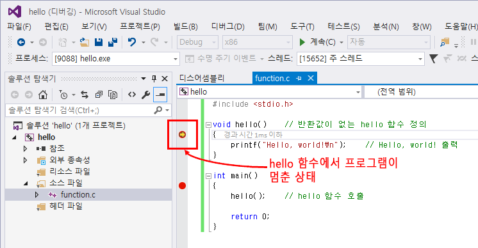
Task: Close the function.c tab
Action: 311,78
